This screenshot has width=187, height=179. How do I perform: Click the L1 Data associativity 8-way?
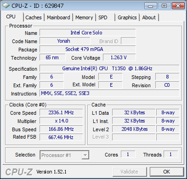pyautogui.click(x=168, y=112)
